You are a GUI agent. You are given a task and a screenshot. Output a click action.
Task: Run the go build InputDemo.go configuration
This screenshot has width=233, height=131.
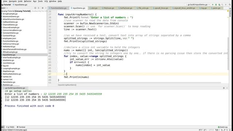[213, 5]
